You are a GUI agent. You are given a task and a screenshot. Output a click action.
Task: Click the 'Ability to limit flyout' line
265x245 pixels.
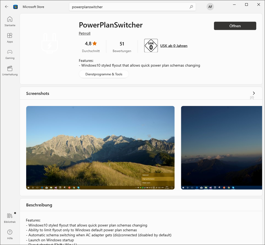tap(81, 230)
